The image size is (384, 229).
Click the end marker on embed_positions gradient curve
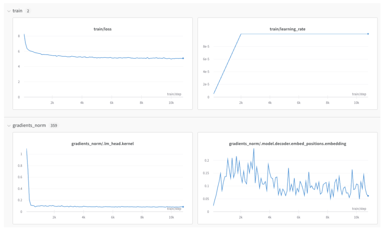pos(368,196)
